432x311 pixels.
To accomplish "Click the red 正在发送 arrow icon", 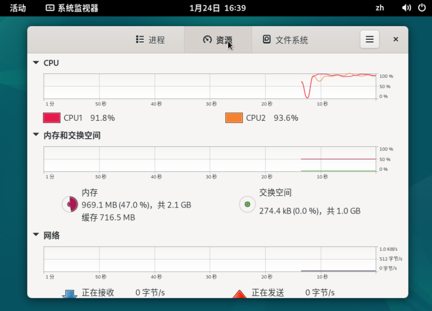I will [x=239, y=294].
